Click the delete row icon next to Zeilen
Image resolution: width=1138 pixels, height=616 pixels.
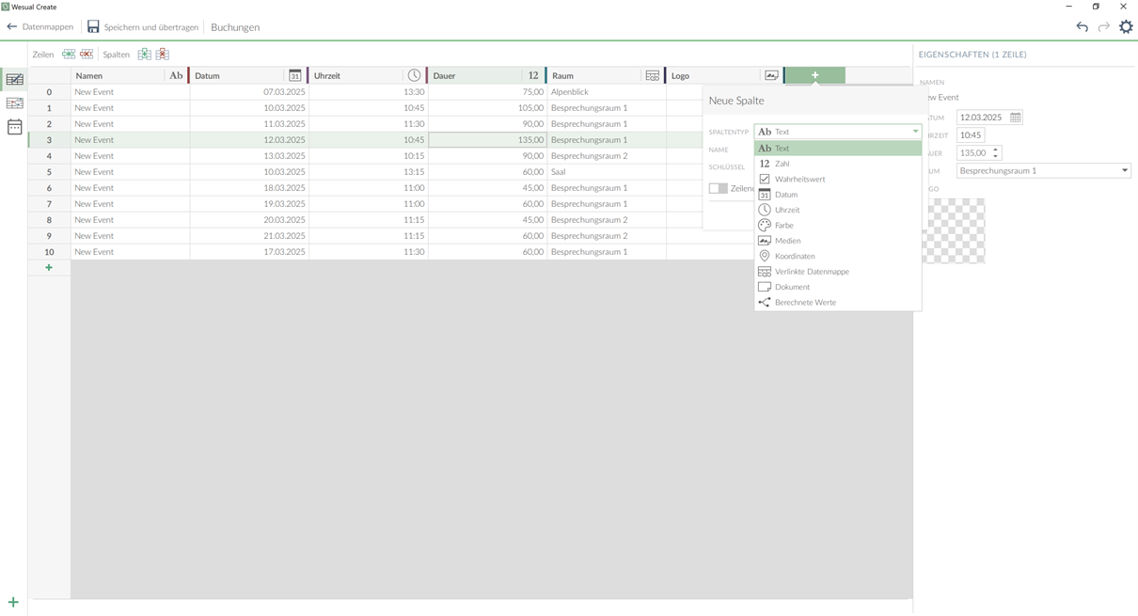coord(87,55)
